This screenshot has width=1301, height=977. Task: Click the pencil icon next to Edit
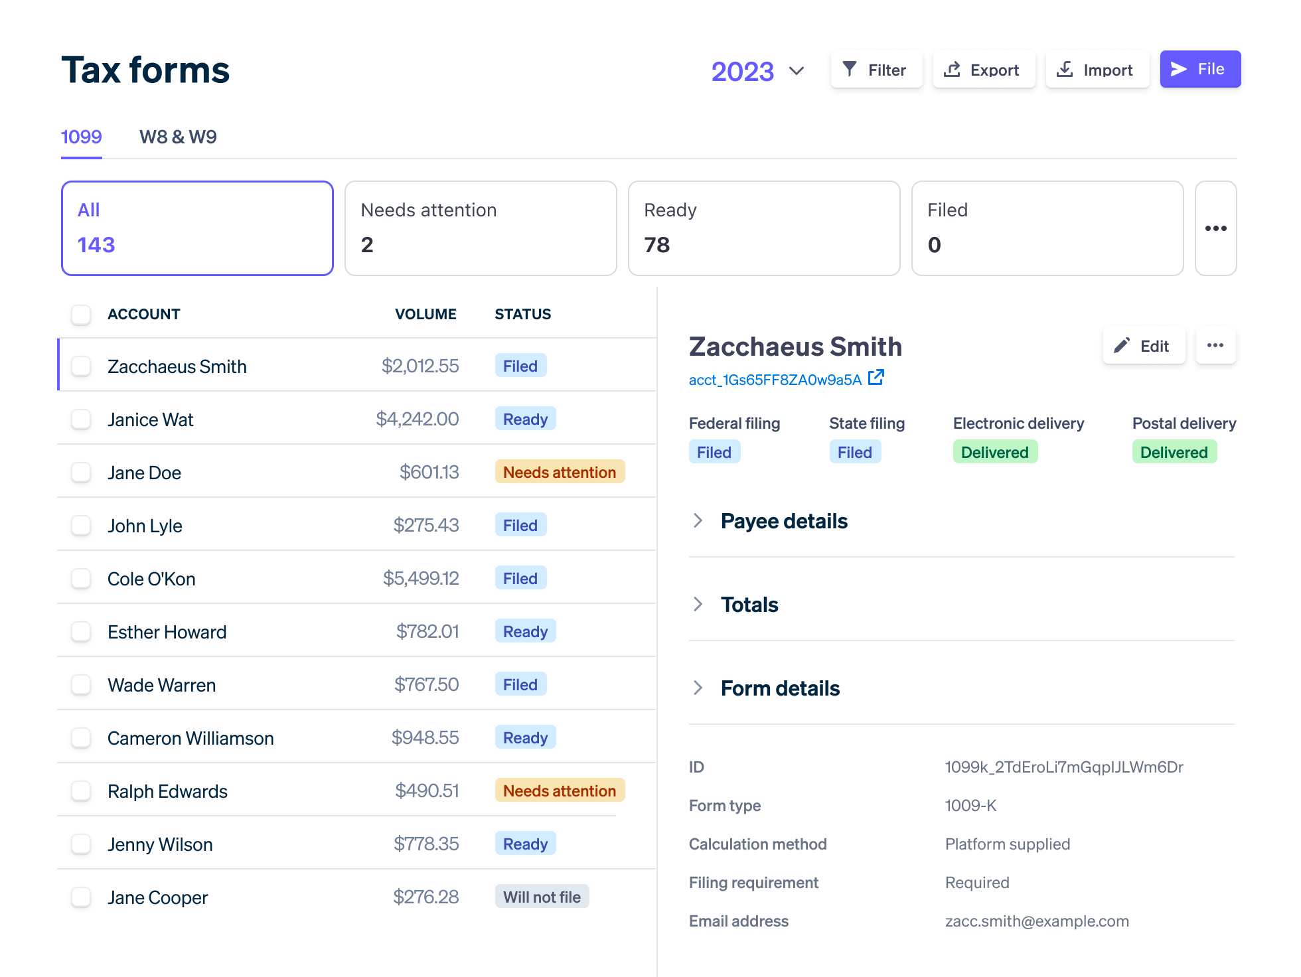[x=1122, y=345]
